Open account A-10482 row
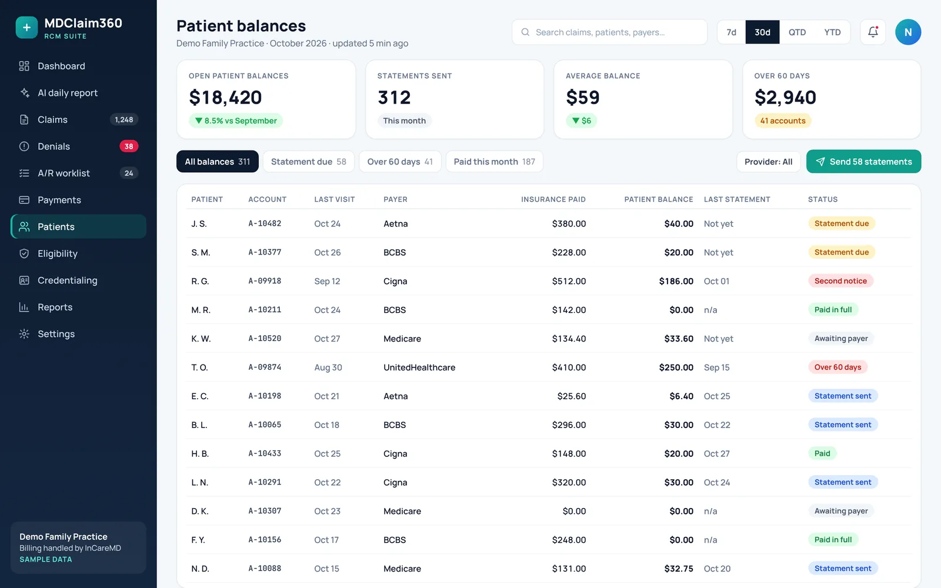The width and height of the screenshot is (941, 588). tap(549, 223)
